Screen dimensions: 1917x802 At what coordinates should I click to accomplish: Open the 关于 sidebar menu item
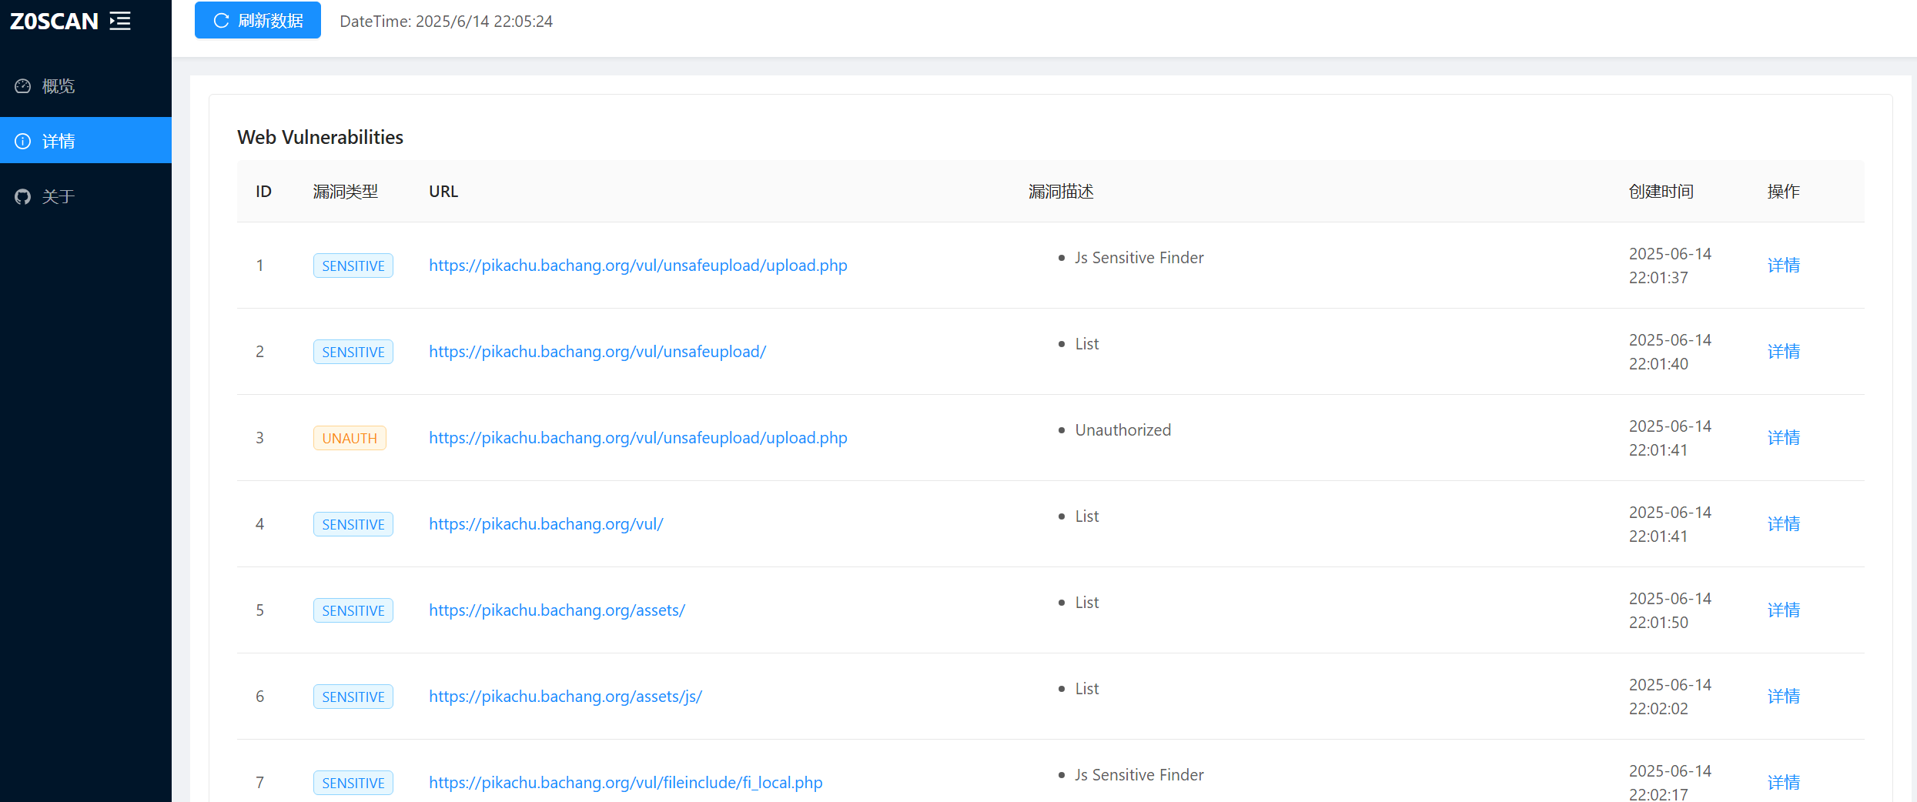pyautogui.click(x=85, y=197)
